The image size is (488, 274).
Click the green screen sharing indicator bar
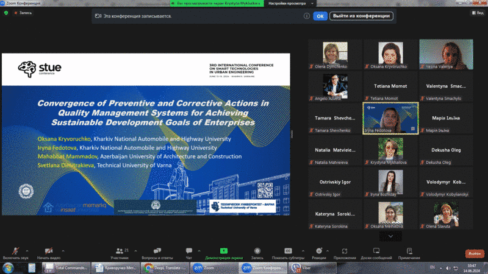tap(217, 4)
